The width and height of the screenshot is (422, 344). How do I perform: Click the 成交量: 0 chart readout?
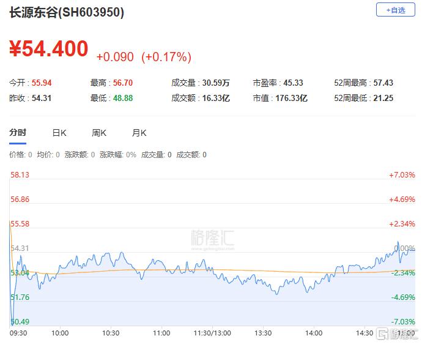(156, 155)
